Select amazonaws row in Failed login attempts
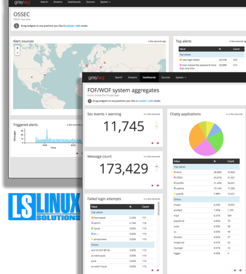Screen dimensions: 246x274 pos(122,239)
